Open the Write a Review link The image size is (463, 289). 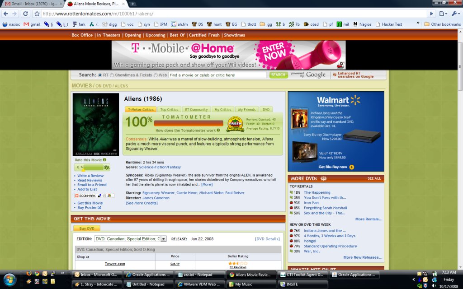[x=90, y=176]
